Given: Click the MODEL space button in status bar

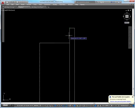Looking at the screenshot, I should click(36, 105).
